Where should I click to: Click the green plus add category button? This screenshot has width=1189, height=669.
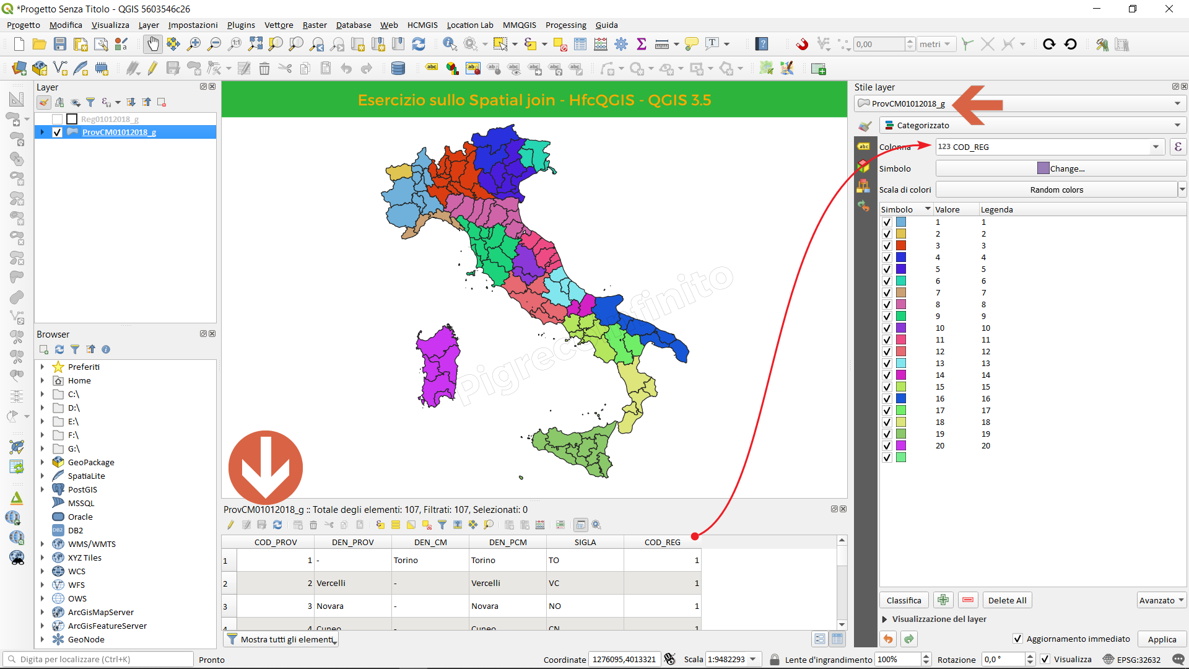tap(943, 600)
